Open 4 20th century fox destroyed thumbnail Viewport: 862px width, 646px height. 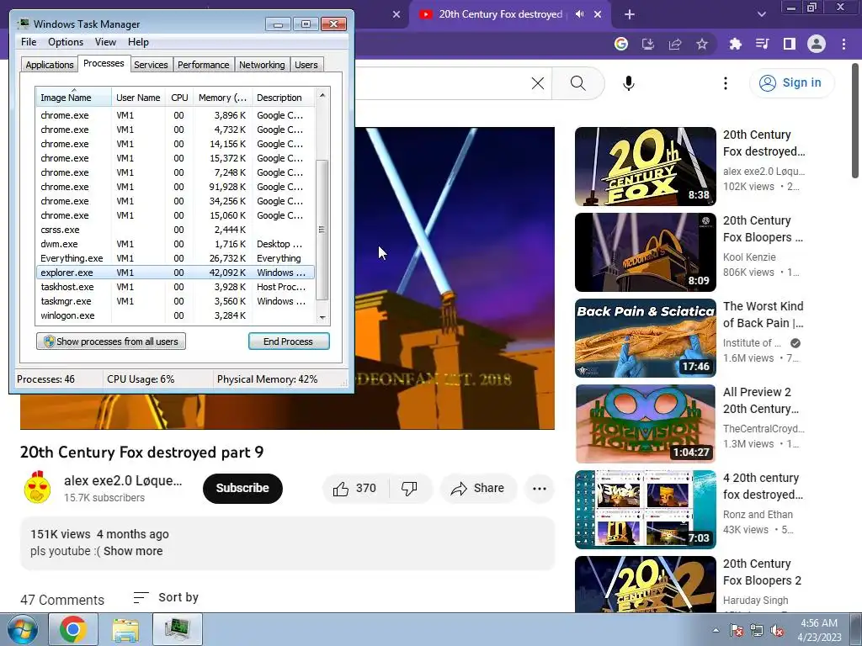click(646, 509)
